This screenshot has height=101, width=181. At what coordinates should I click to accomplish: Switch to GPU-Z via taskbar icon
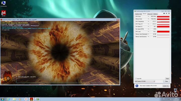pyautogui.click(x=38, y=99)
